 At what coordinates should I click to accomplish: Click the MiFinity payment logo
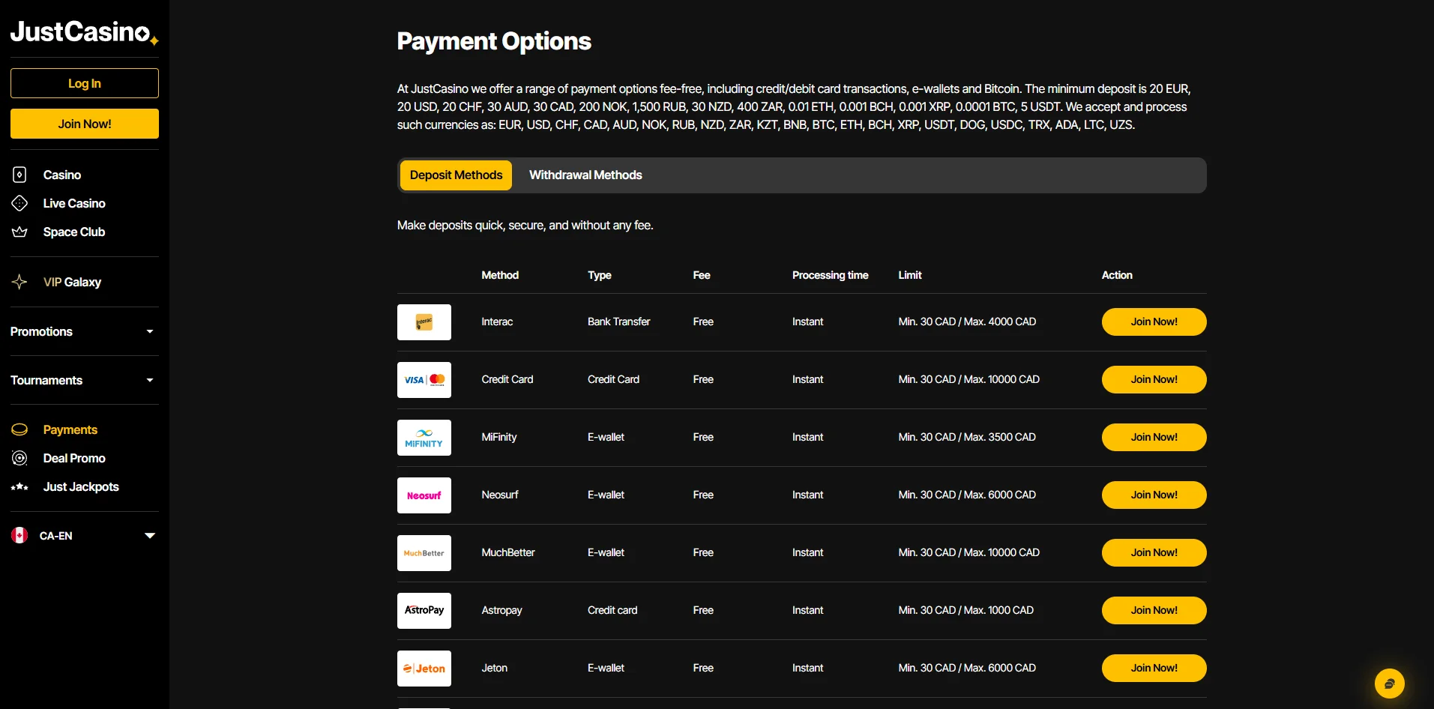click(424, 438)
